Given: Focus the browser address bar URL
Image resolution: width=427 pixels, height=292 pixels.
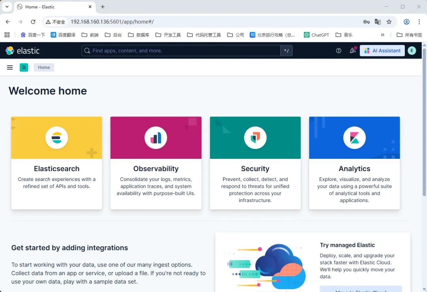Looking at the screenshot, I should point(112,22).
